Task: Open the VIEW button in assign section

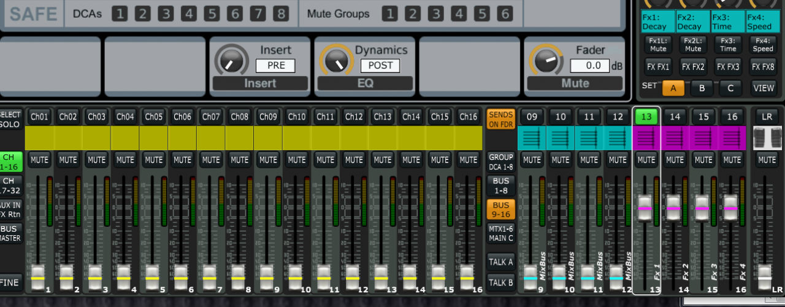Action: 764,88
